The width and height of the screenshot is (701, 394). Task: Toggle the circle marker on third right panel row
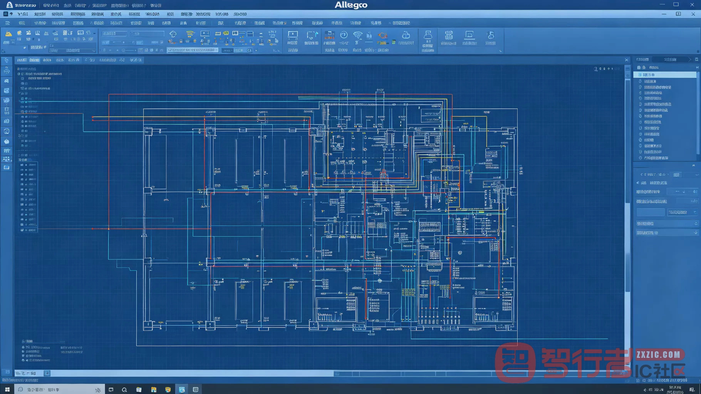pos(640,87)
